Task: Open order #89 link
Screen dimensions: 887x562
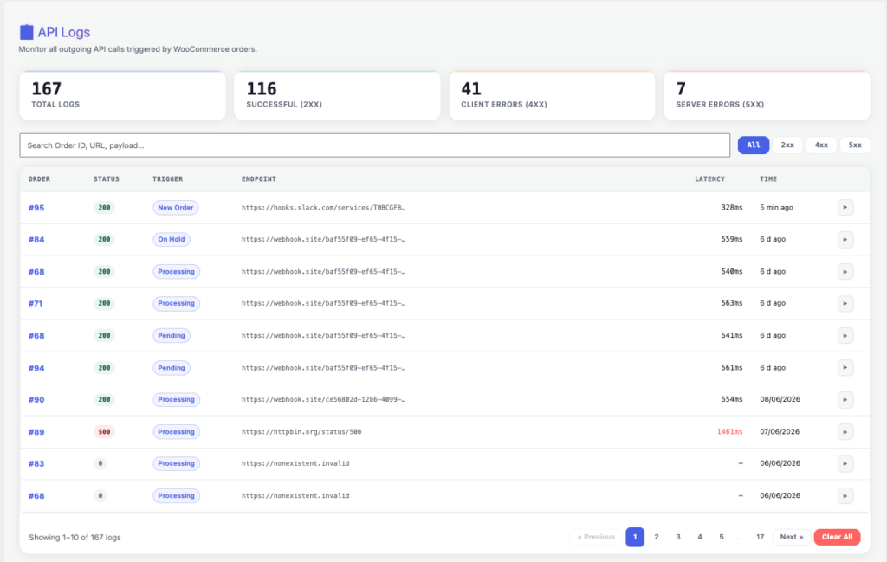Action: [x=36, y=432]
